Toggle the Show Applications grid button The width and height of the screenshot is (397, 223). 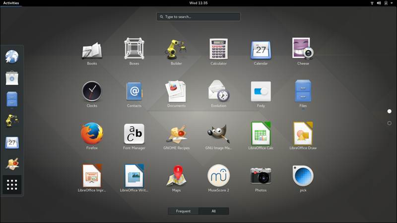click(12, 184)
